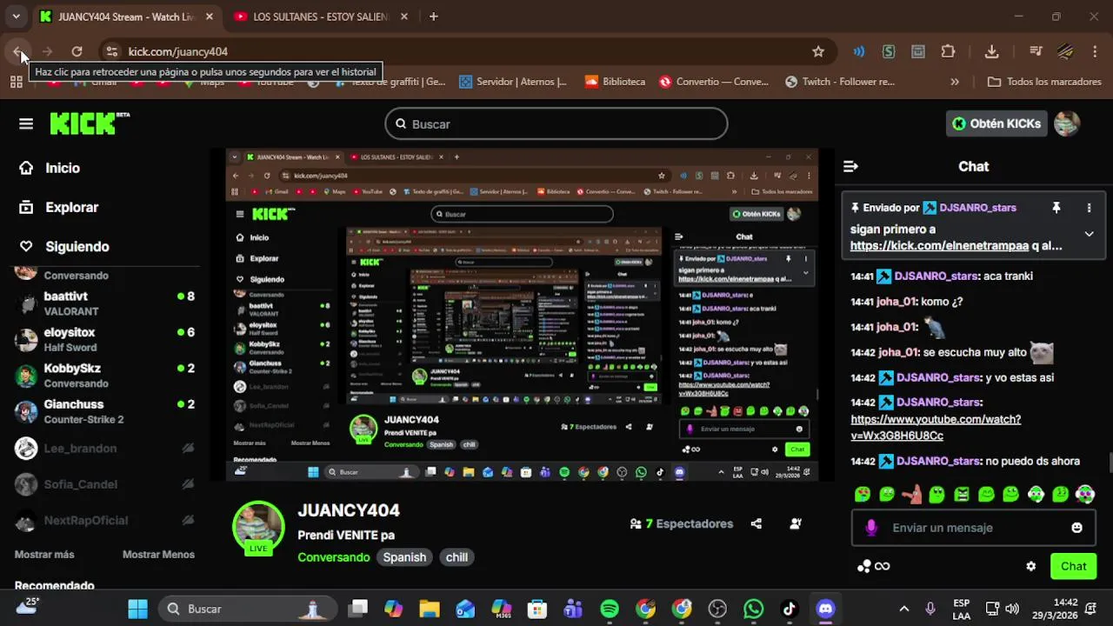Open Todos los marcadores folder
1113x626 pixels.
click(1044, 82)
